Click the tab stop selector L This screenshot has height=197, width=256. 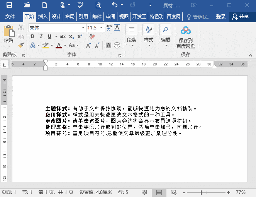(x=5, y=65)
